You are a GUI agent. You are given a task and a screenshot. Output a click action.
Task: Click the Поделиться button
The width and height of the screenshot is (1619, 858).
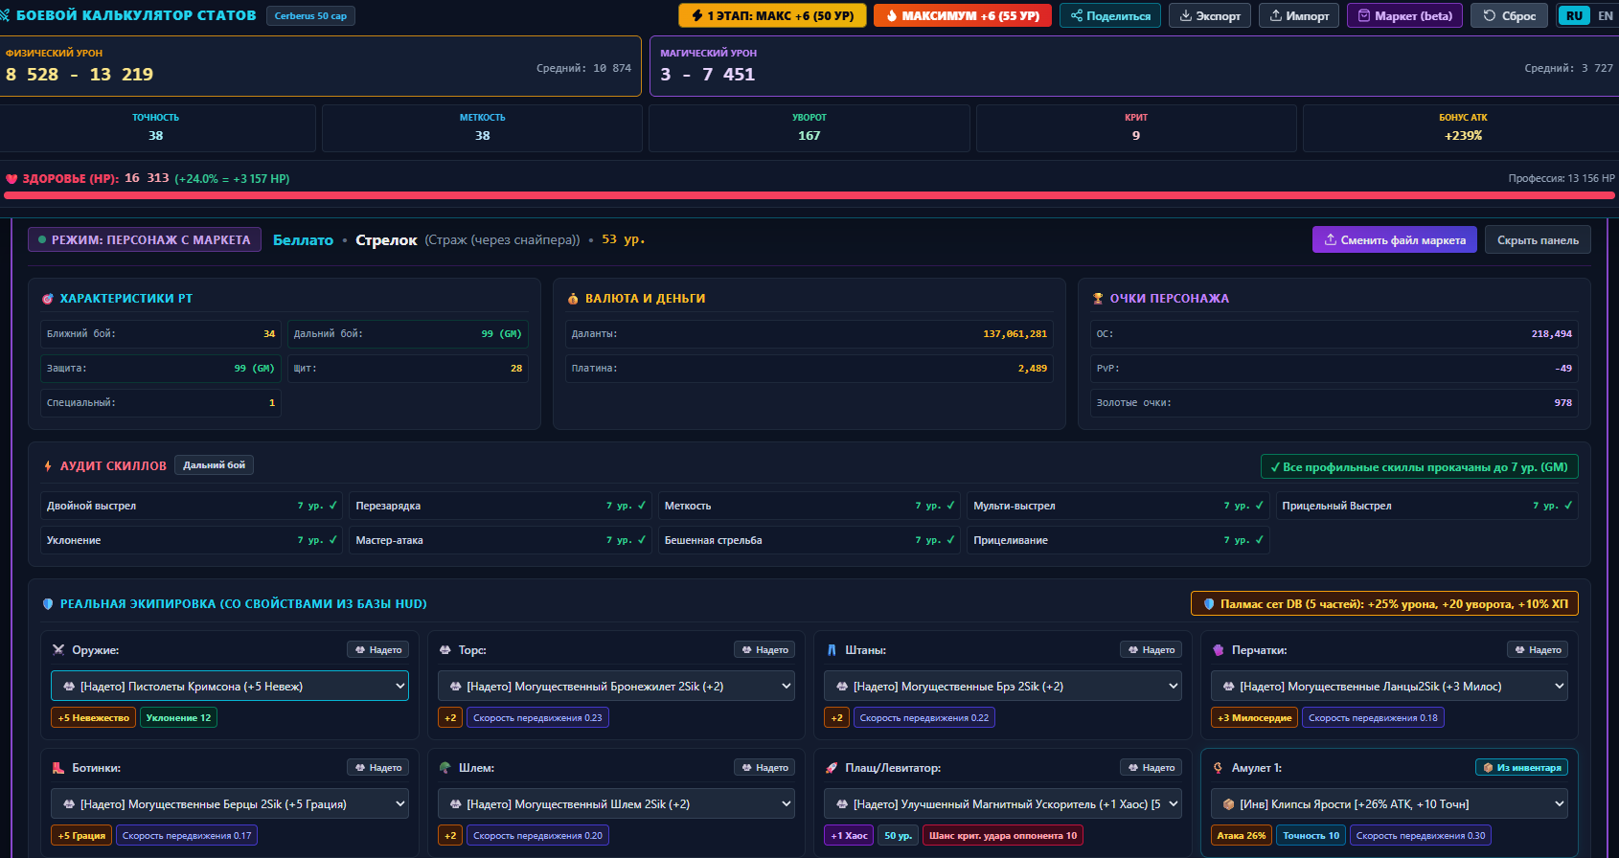(1110, 15)
